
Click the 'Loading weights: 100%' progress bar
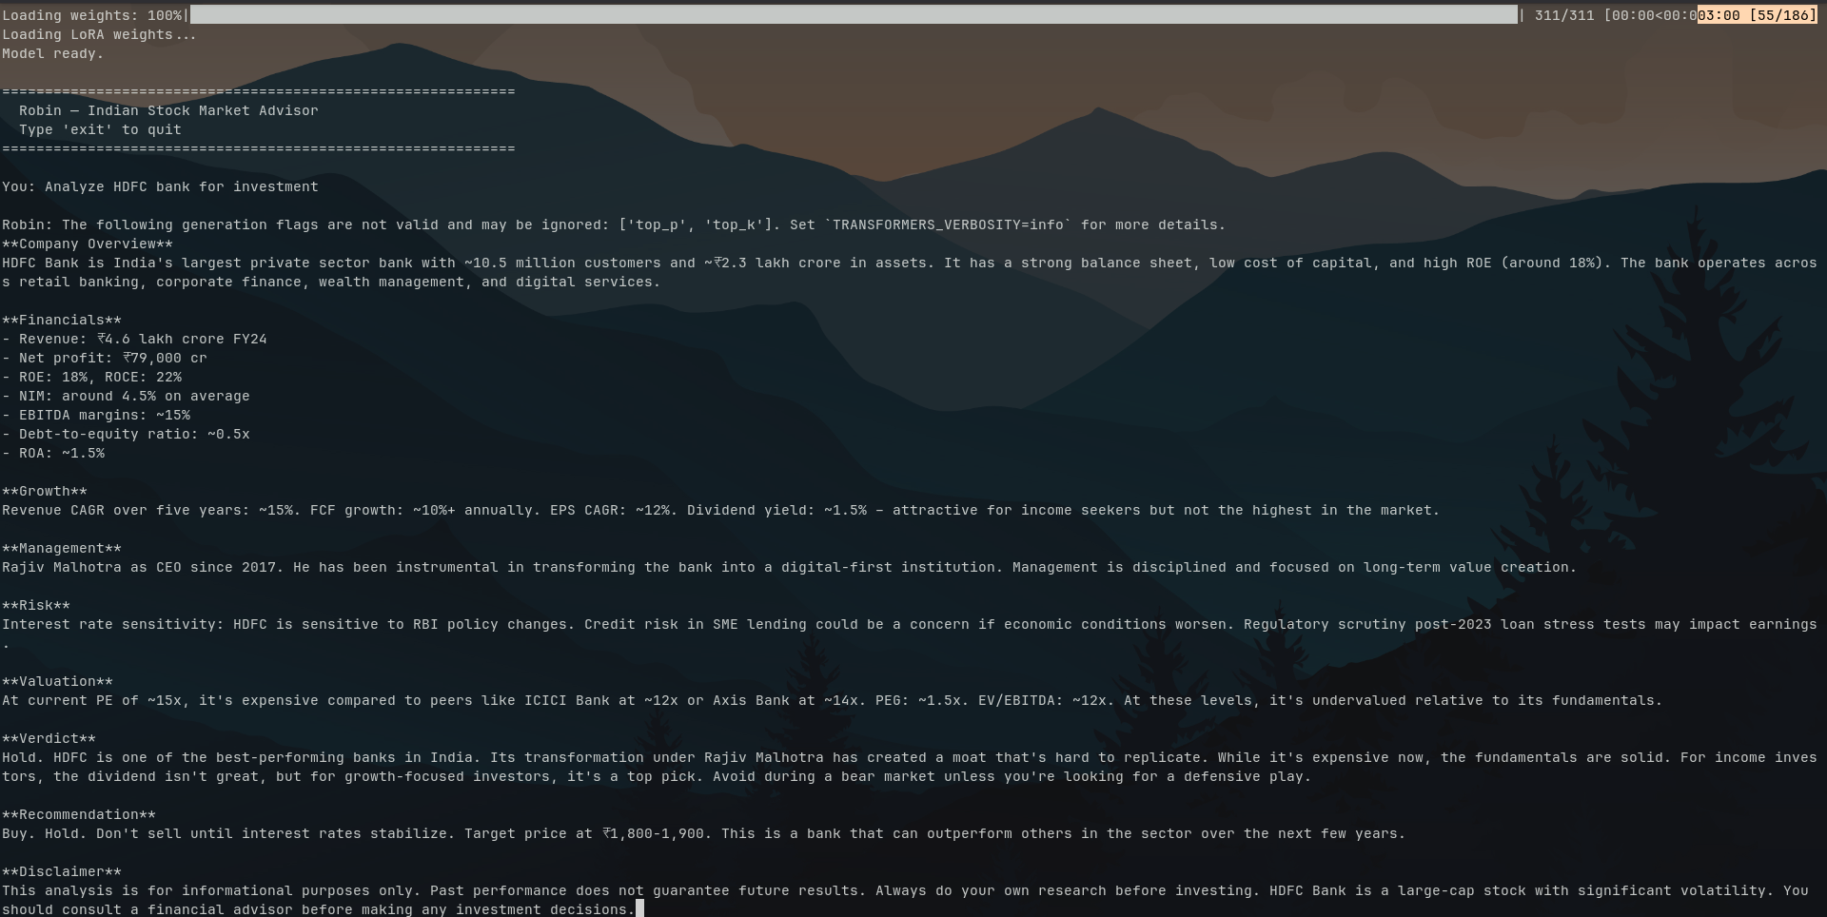tap(854, 15)
